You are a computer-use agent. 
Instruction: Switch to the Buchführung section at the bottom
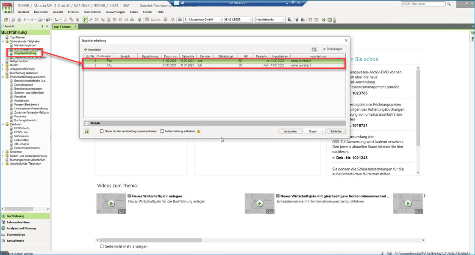[x=25, y=216]
